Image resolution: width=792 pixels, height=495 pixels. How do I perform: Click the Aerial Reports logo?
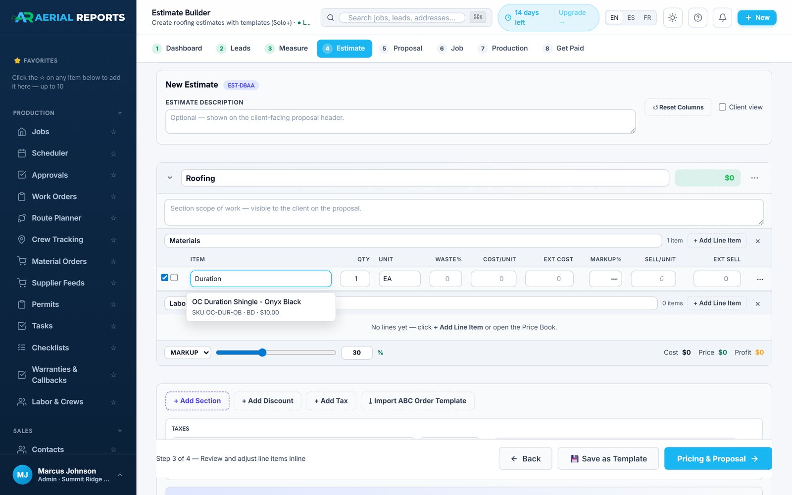coord(68,17)
